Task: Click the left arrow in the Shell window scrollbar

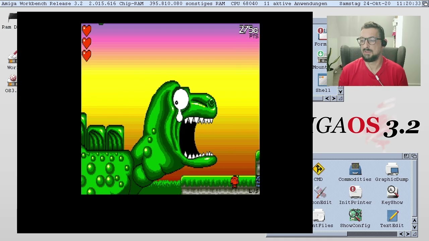Action: pyautogui.click(x=327, y=98)
